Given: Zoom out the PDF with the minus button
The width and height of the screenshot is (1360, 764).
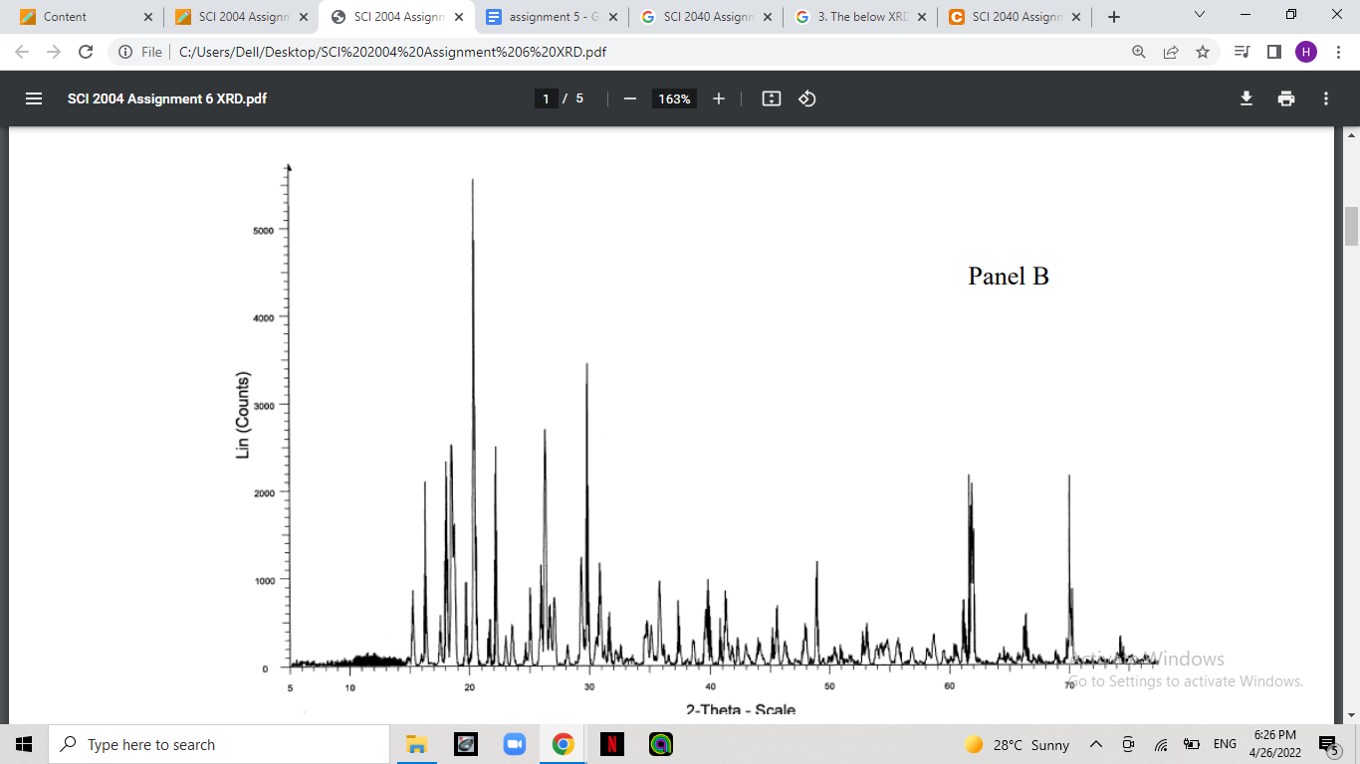Looking at the screenshot, I should pos(630,98).
